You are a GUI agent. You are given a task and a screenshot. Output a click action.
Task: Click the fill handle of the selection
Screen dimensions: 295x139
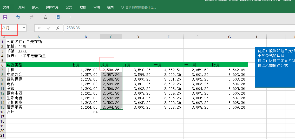coord(122,109)
